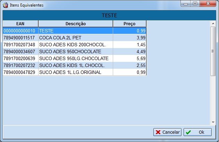Click the Preço column header
The width and height of the screenshot is (219, 142).
pyautogui.click(x=129, y=24)
